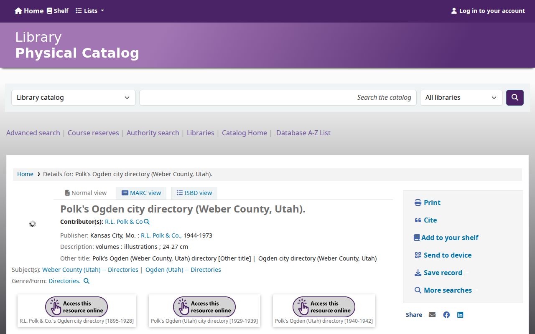This screenshot has height=334, width=535.
Task: Open subject Ogden (Utah) -- Directories
Action: [x=183, y=270]
